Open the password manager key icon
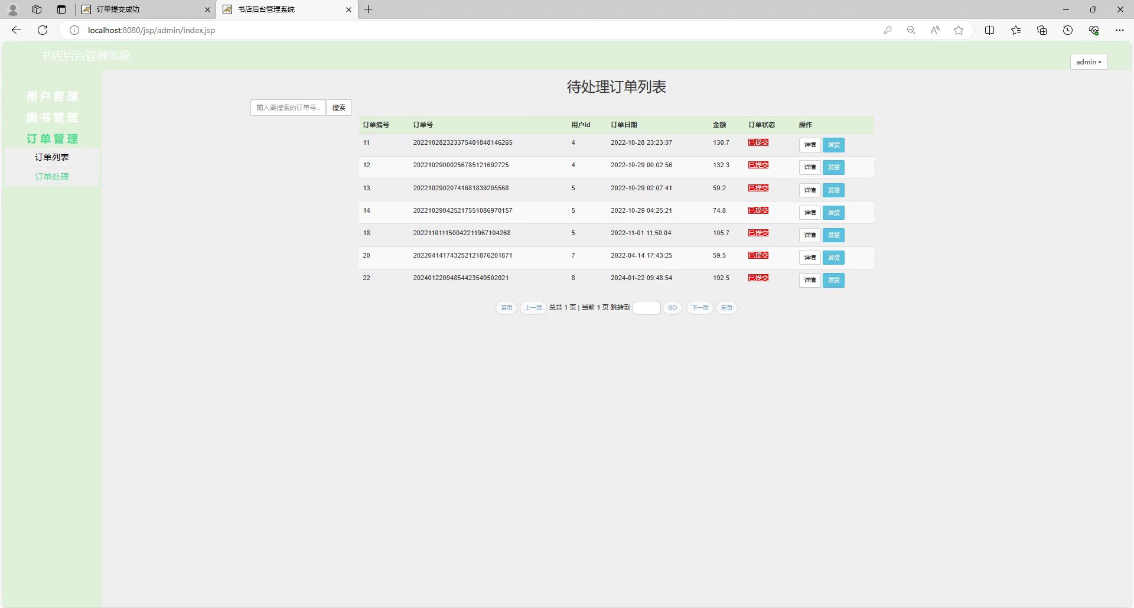Screen dimensions: 1134x608 888,30
